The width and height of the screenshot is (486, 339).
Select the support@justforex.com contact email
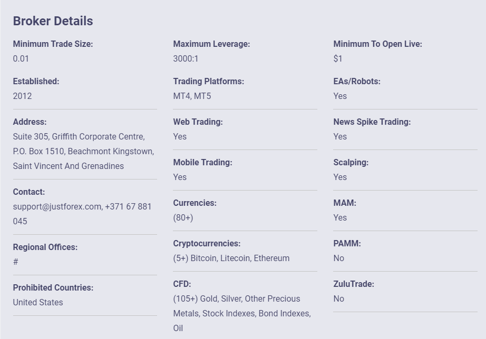[x=57, y=206]
